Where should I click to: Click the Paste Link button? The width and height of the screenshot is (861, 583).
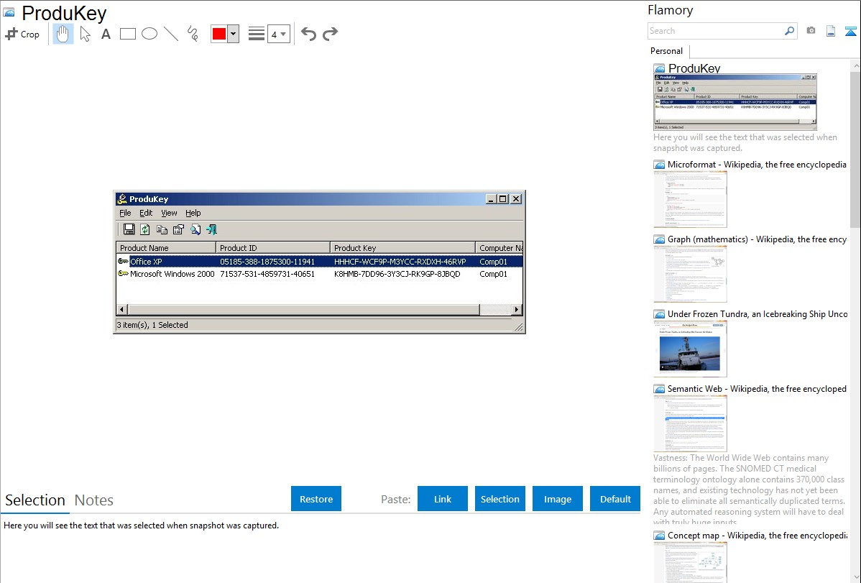click(443, 498)
